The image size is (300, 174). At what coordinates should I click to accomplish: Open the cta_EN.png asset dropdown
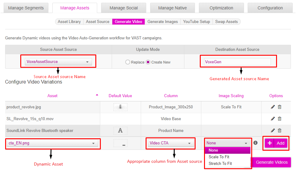point(52,143)
